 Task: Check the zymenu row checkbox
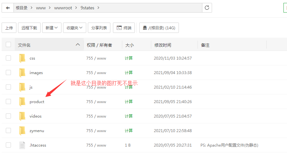pos(8,130)
